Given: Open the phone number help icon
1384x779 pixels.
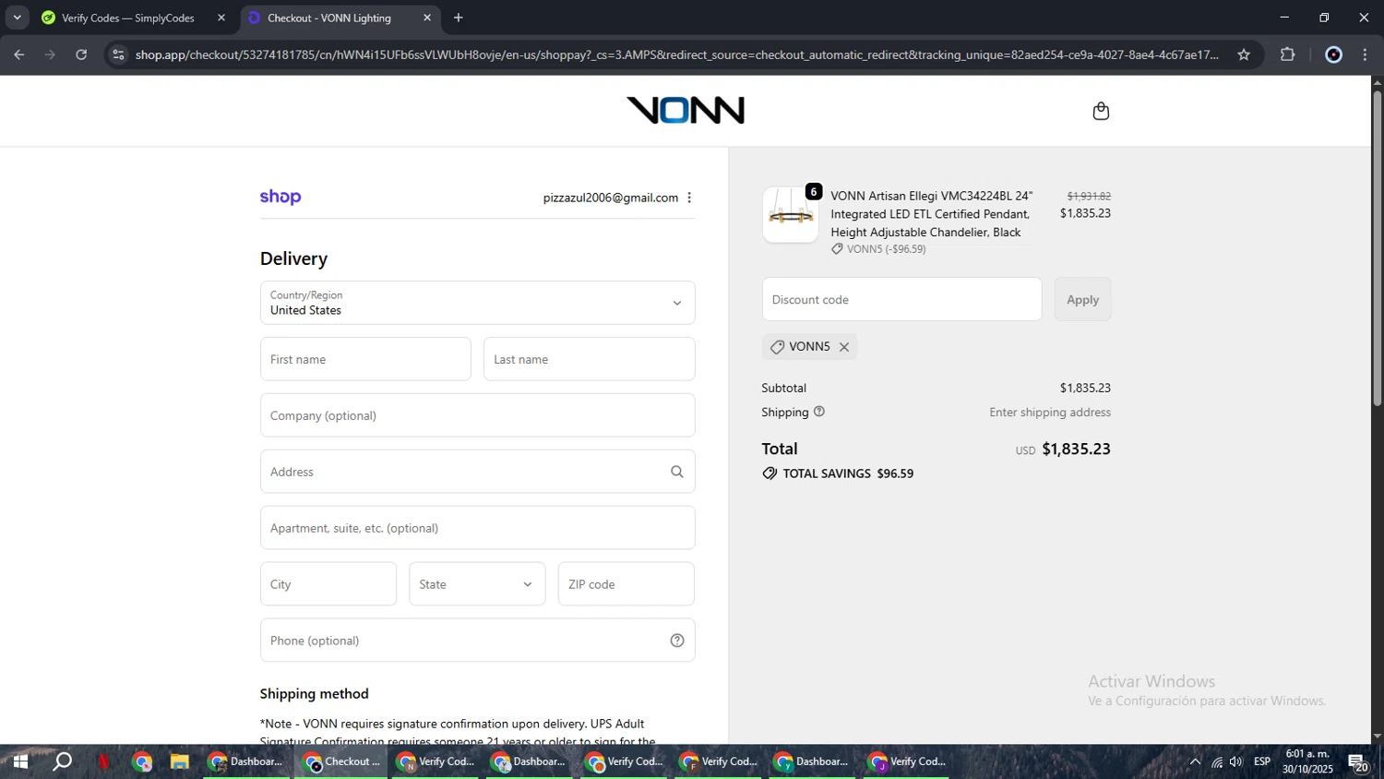Looking at the screenshot, I should click(x=677, y=641).
